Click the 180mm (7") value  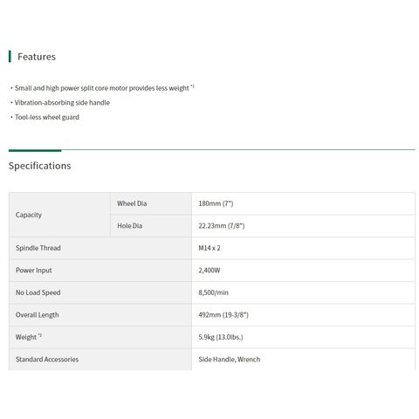pos(216,203)
